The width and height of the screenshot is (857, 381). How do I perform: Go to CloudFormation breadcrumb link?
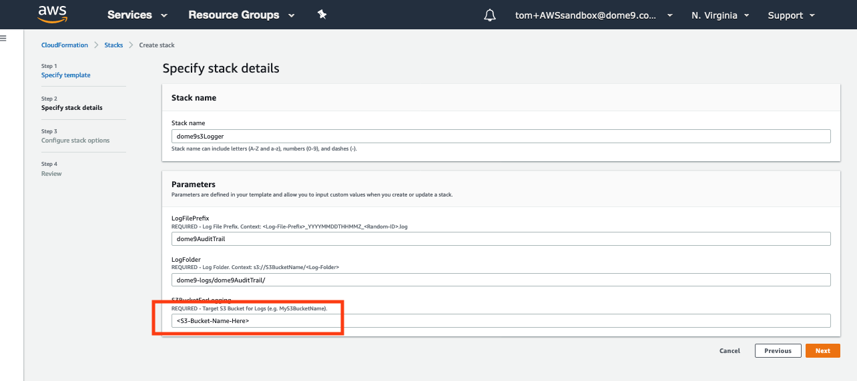tap(65, 45)
